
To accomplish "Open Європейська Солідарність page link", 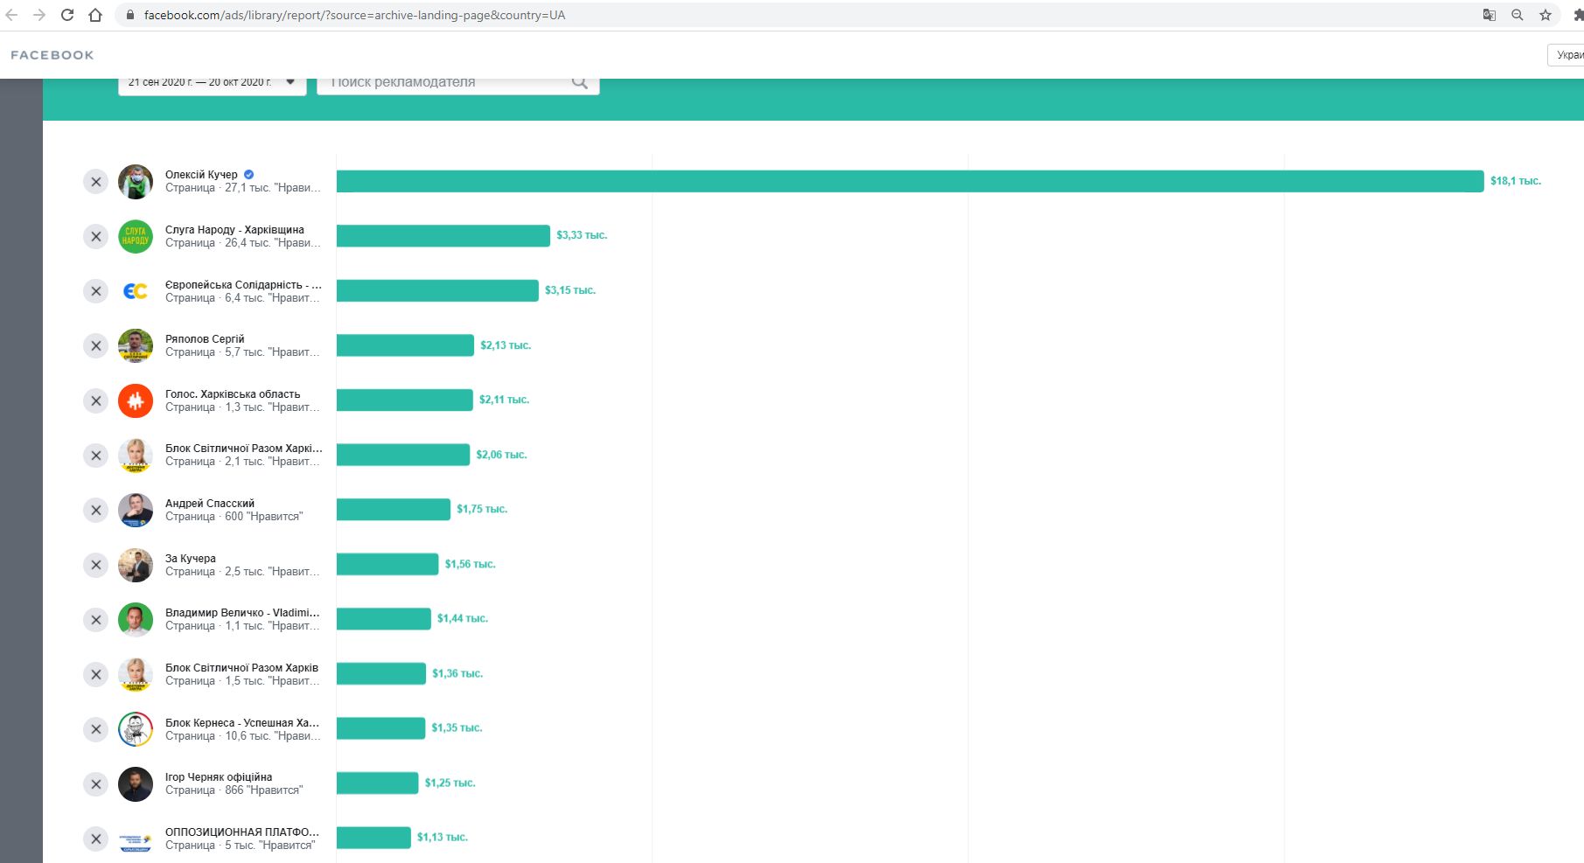I will (243, 285).
